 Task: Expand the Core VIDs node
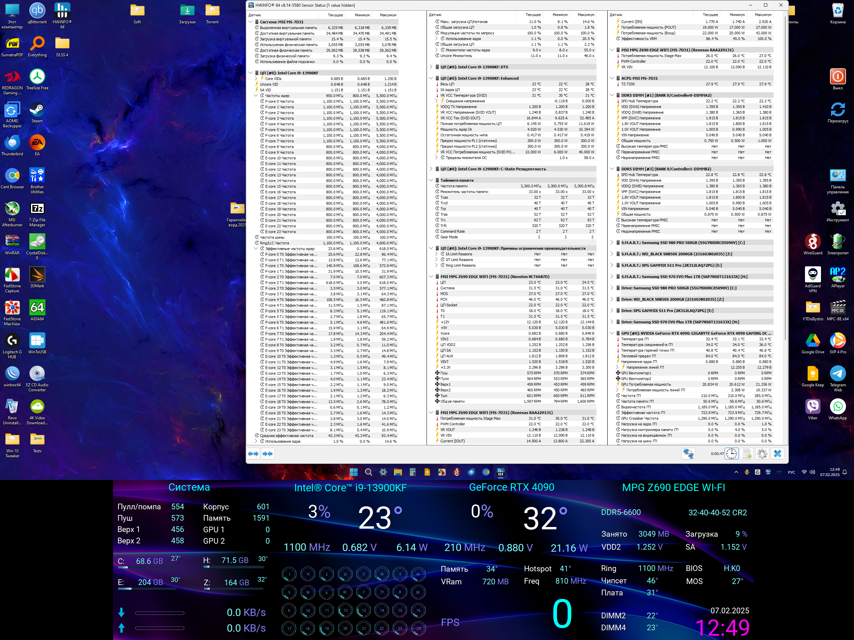pos(256,79)
